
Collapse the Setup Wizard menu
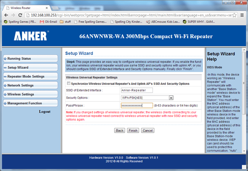30,68
